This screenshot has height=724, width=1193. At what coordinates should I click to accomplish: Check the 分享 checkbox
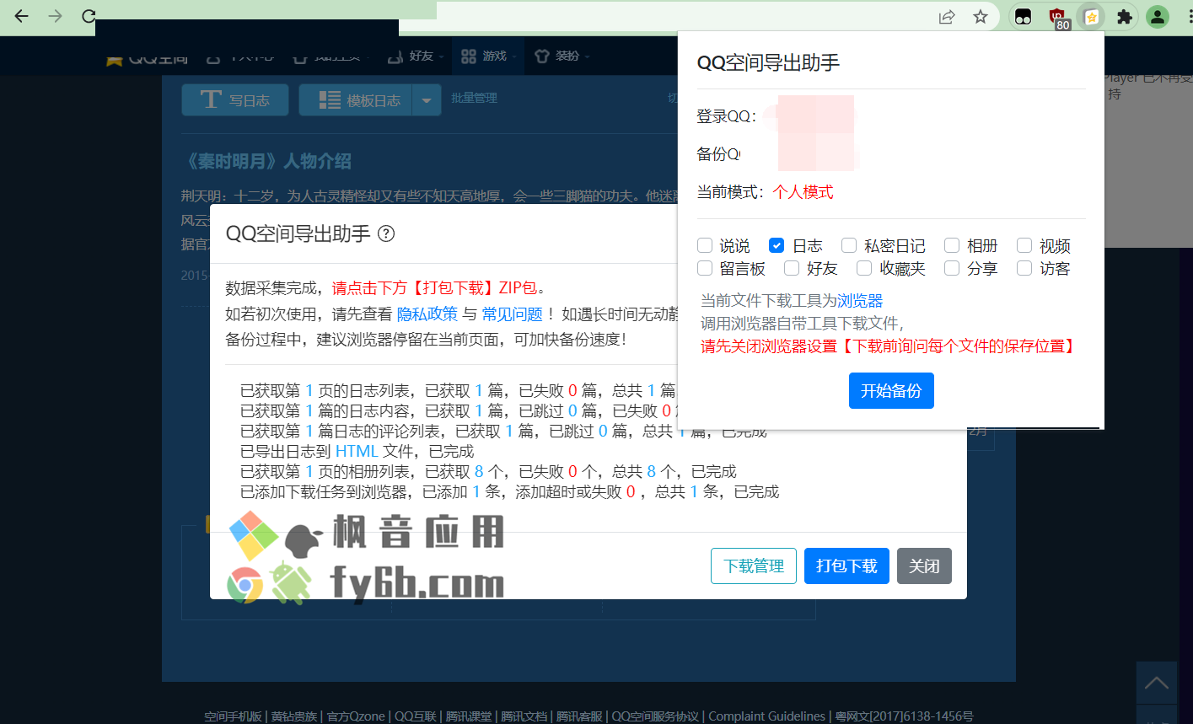click(x=952, y=268)
